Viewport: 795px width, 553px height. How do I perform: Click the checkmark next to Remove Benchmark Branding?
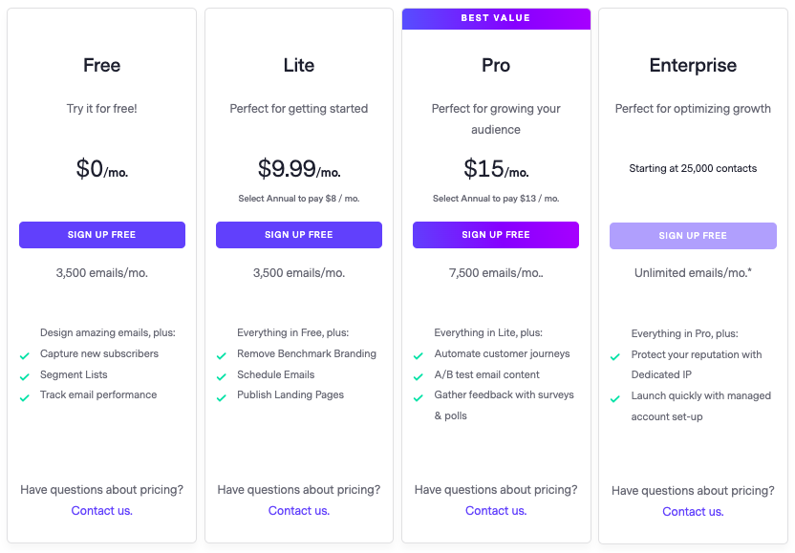coord(221,356)
